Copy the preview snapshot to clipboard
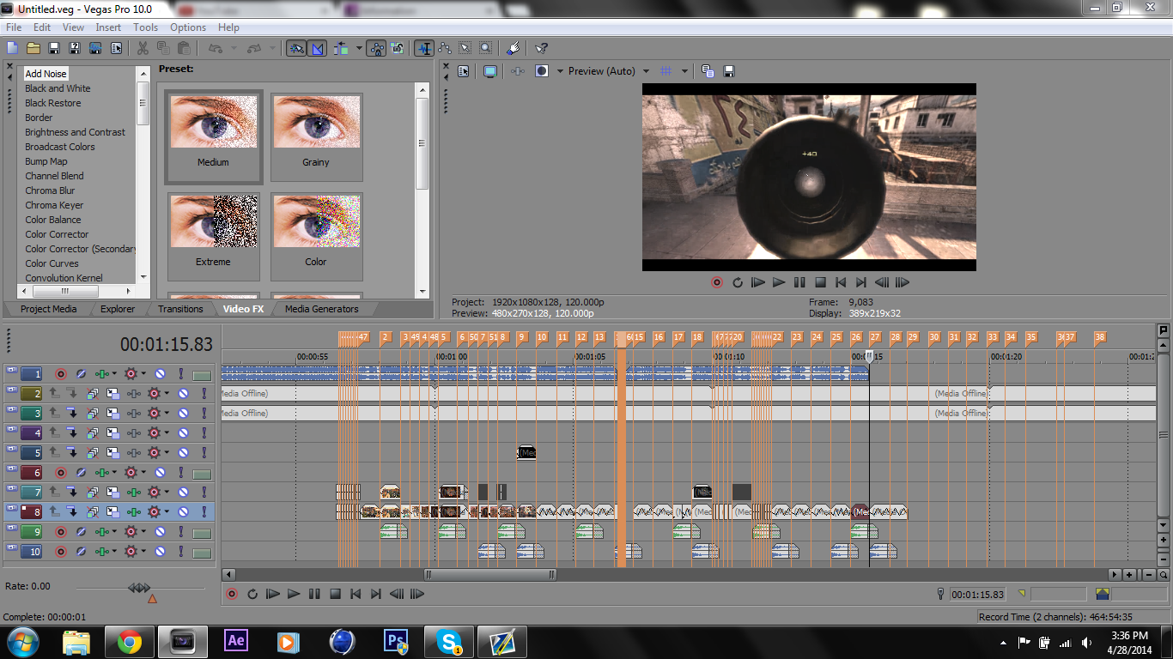Viewport: 1173px width, 659px height. (708, 71)
